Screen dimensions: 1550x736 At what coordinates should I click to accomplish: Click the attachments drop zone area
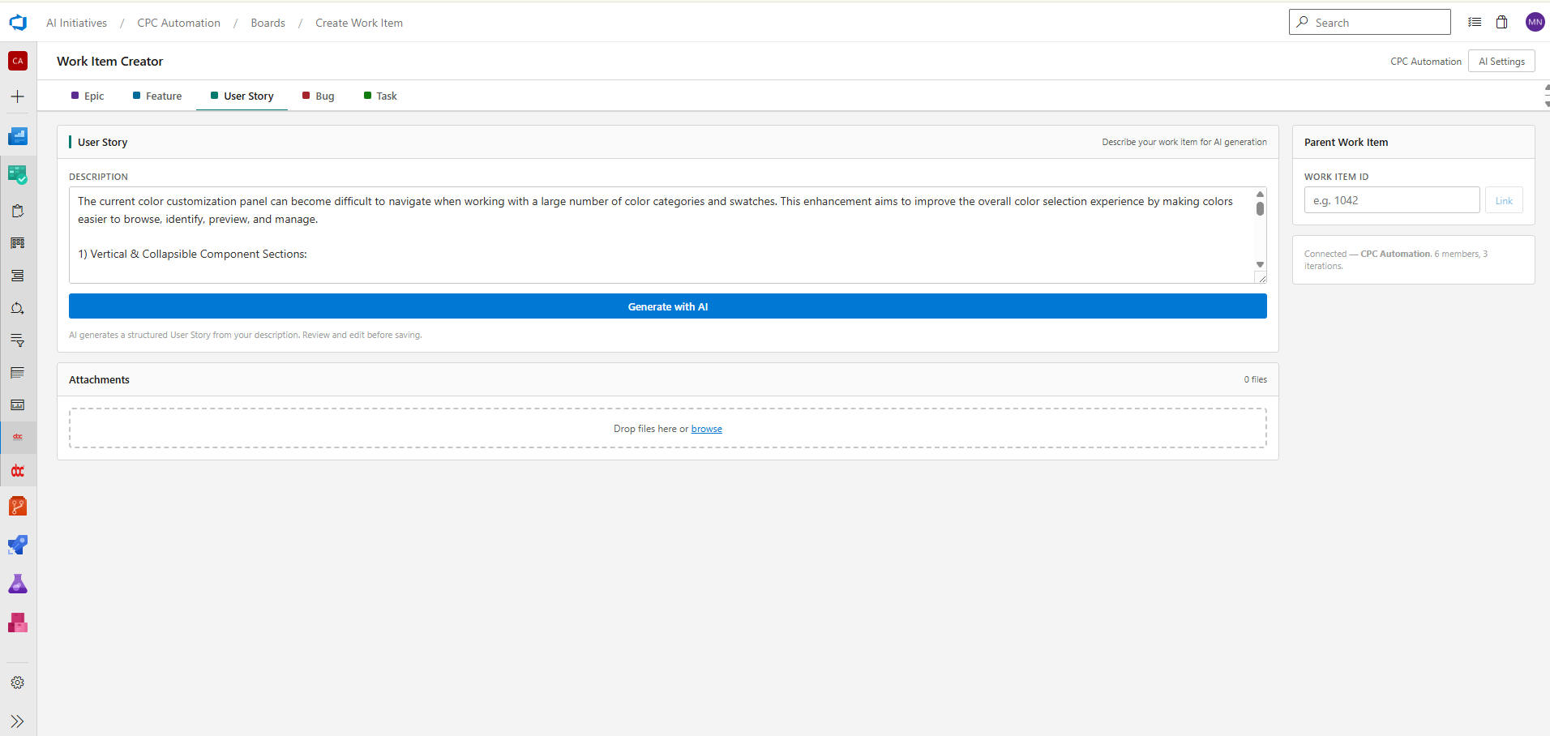coord(668,428)
